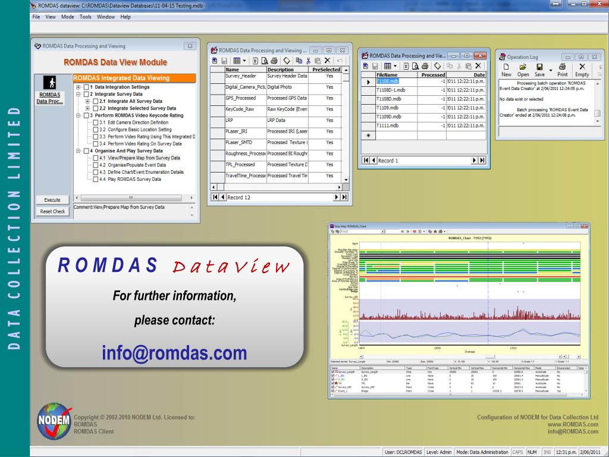Click the PreSelected column header
Screen dimensions: 609x457
326,70
